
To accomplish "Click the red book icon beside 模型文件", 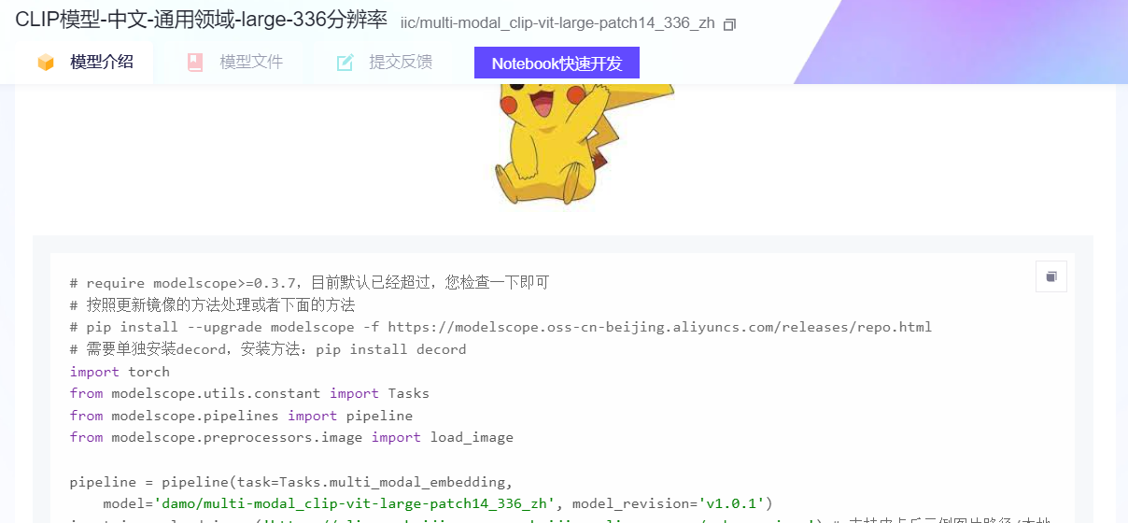I will [x=195, y=63].
